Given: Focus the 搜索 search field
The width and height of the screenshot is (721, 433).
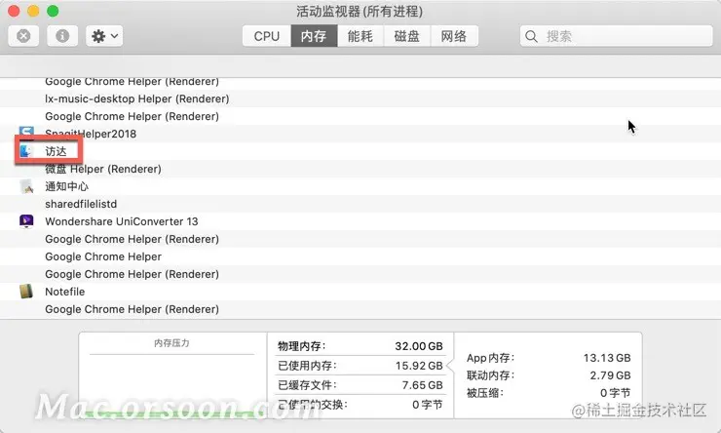Looking at the screenshot, I should coord(616,36).
